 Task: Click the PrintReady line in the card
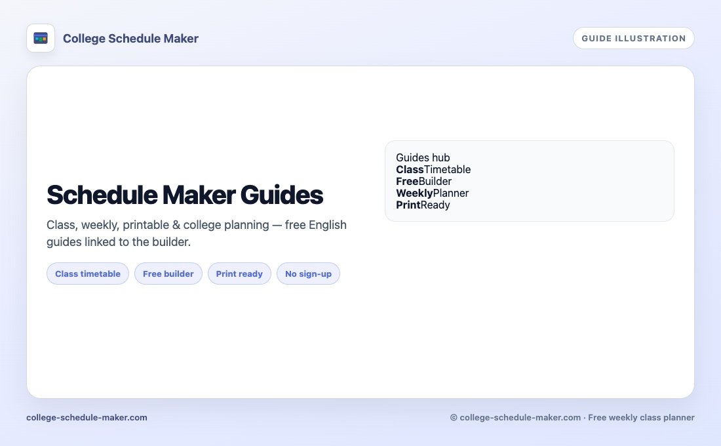pos(423,205)
